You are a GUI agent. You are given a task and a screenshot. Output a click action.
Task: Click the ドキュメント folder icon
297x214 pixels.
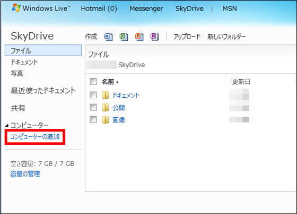click(106, 95)
